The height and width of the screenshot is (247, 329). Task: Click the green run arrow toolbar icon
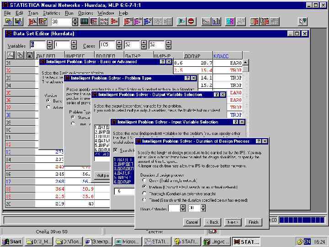click(181, 21)
